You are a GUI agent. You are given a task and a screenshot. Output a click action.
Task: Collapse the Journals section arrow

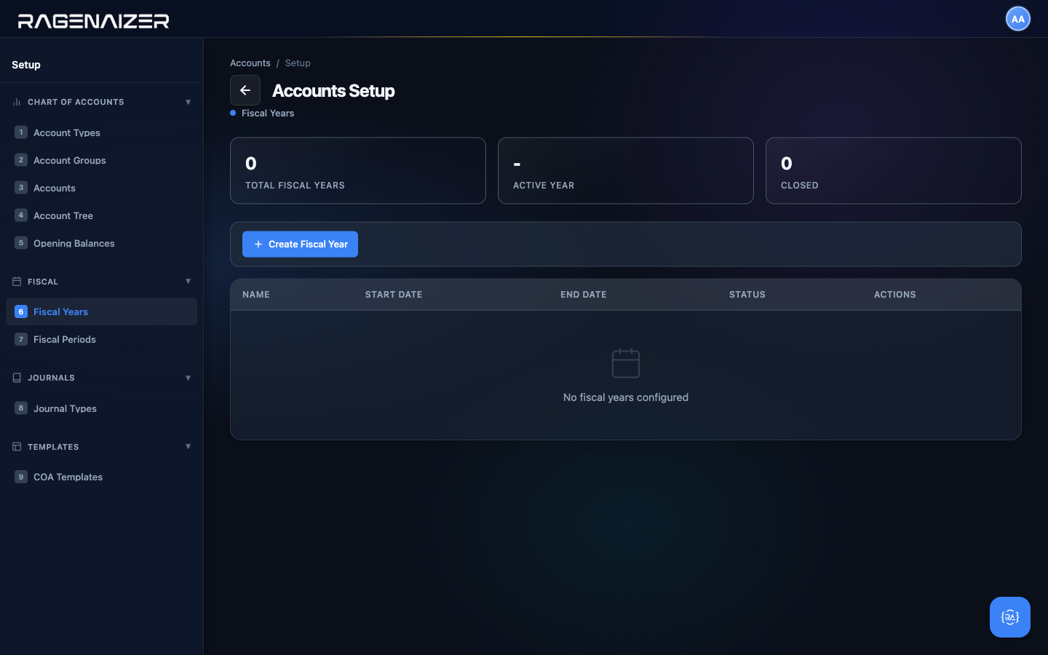pyautogui.click(x=188, y=378)
